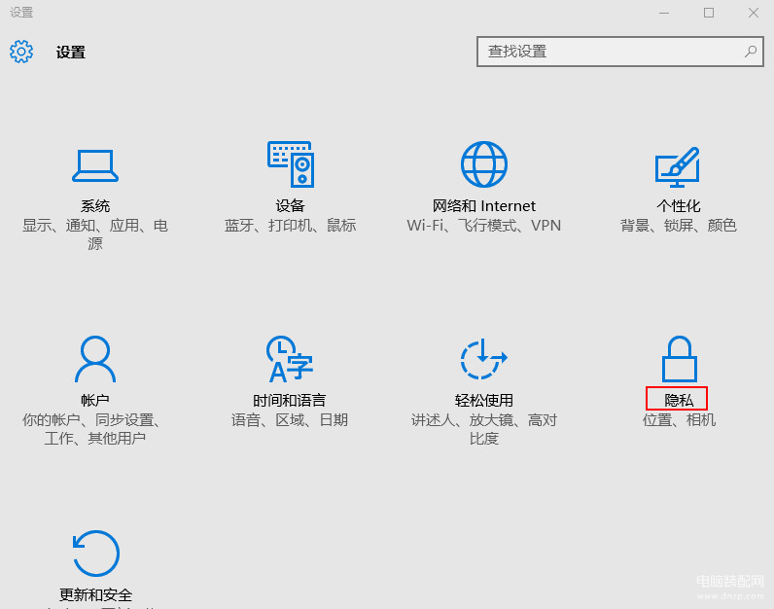The height and width of the screenshot is (609, 774).
Task: Open the 轻松使用 dashed clock icon
Action: coord(483,359)
